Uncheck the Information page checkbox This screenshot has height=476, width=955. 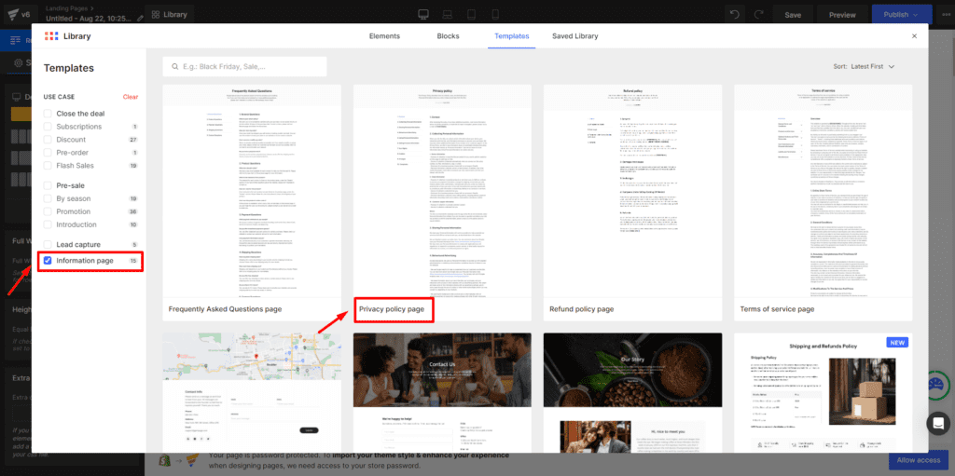tap(48, 261)
